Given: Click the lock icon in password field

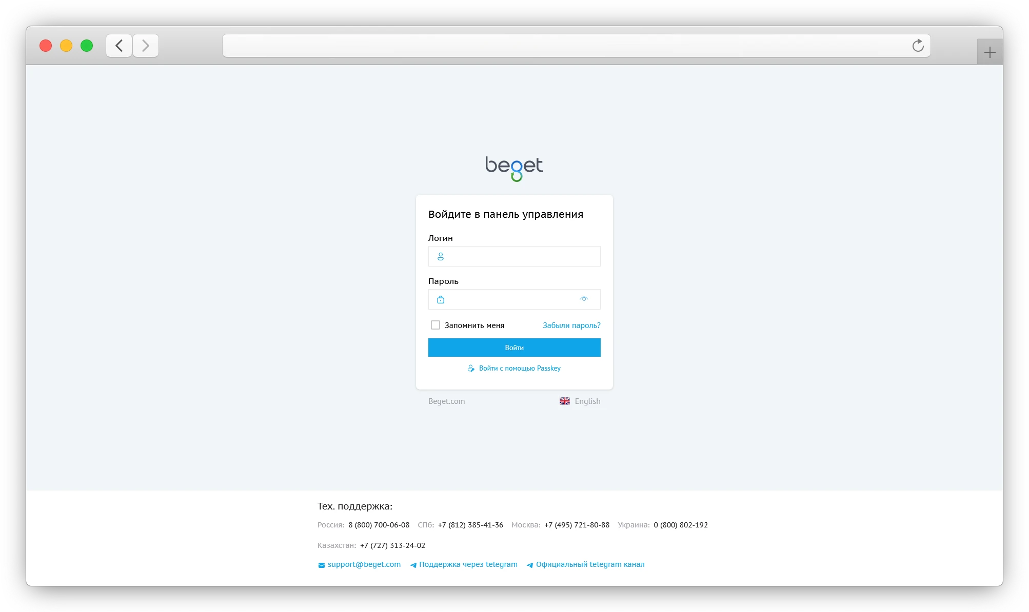Looking at the screenshot, I should [x=440, y=299].
